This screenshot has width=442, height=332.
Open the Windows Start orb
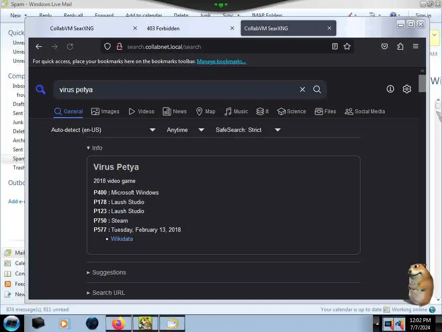coord(12,323)
